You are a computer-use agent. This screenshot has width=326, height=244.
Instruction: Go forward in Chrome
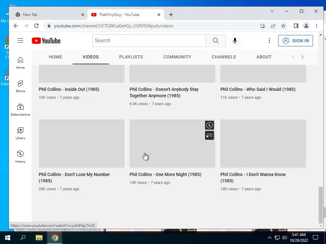[26, 26]
